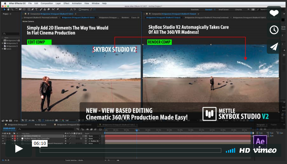Open the Classic 3D renderer dropdown
Viewport: 287px width, 164px height.
click(135, 17)
